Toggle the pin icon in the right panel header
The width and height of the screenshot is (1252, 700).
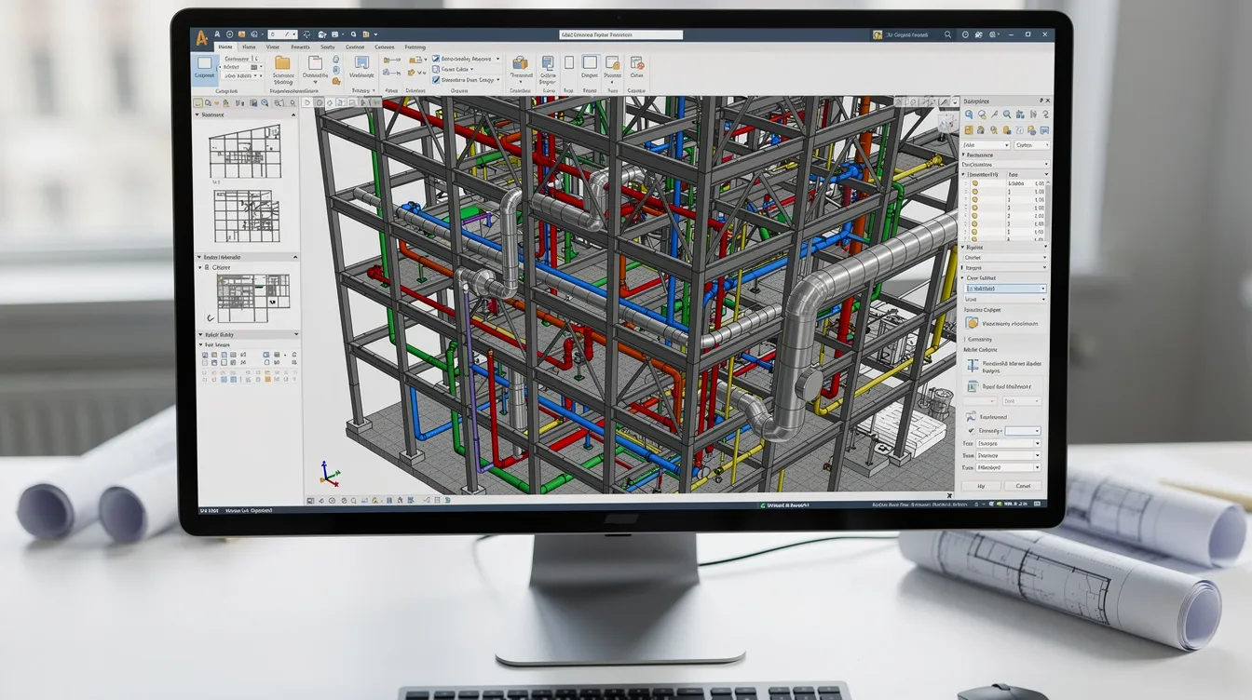[x=1041, y=101]
